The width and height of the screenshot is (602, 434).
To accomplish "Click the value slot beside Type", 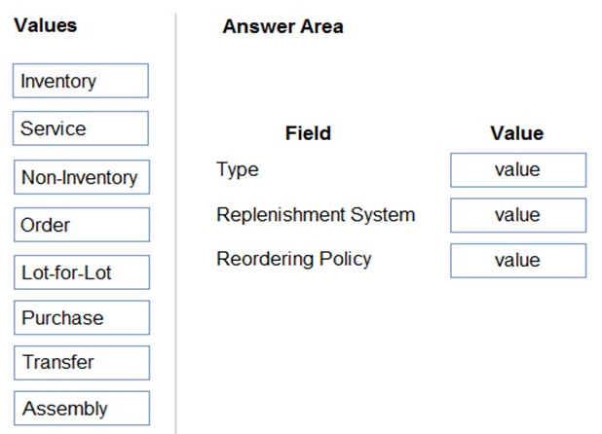I will [517, 169].
